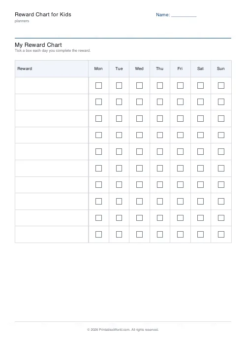This screenshot has width=246, height=349.
Task: Tick the Sun checkbox in last row
Action: click(221, 234)
